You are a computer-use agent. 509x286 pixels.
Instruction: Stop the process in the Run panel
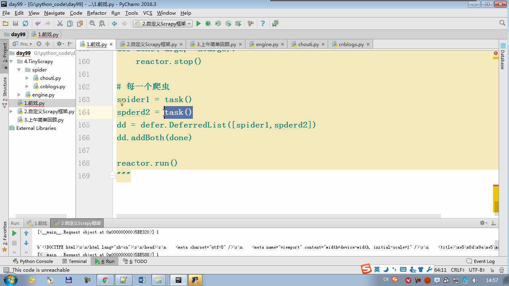pyautogui.click(x=14, y=243)
